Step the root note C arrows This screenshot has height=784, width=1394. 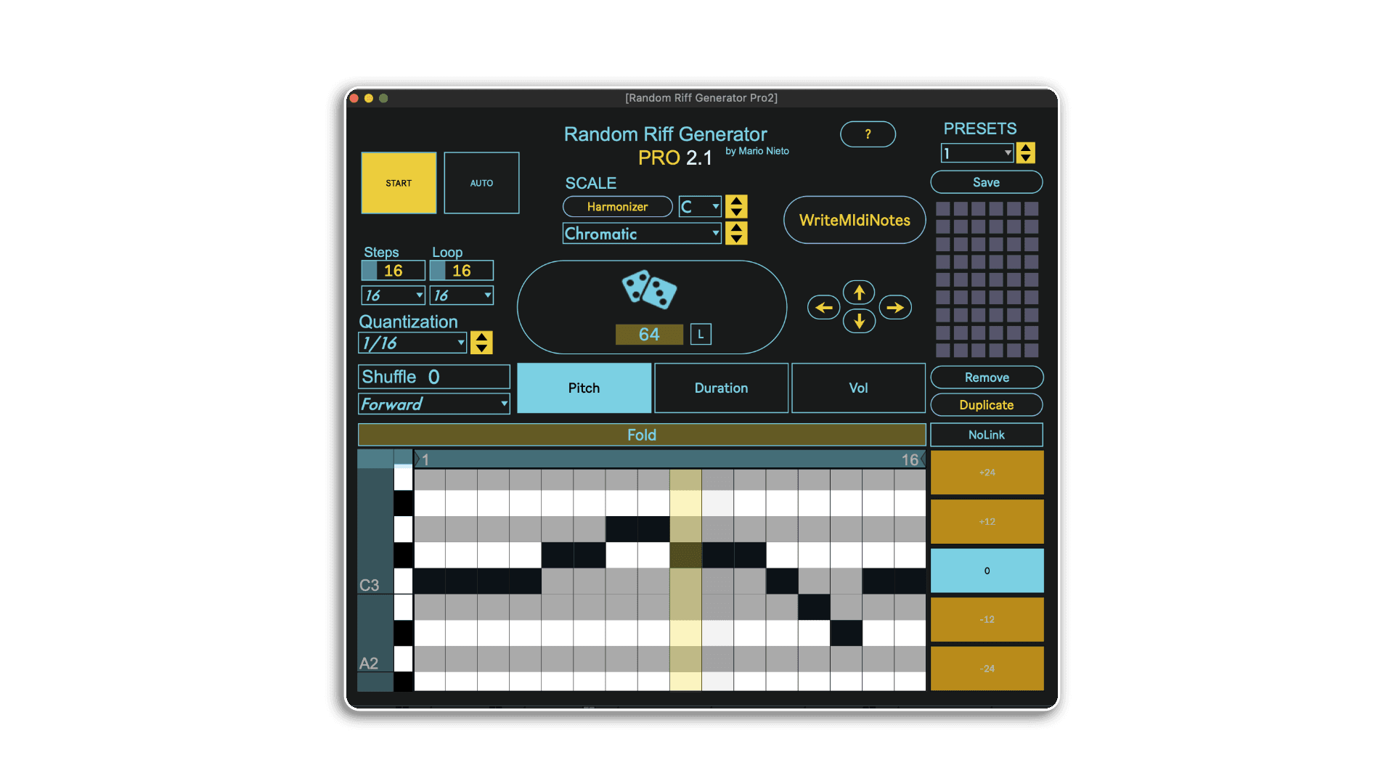tap(736, 207)
